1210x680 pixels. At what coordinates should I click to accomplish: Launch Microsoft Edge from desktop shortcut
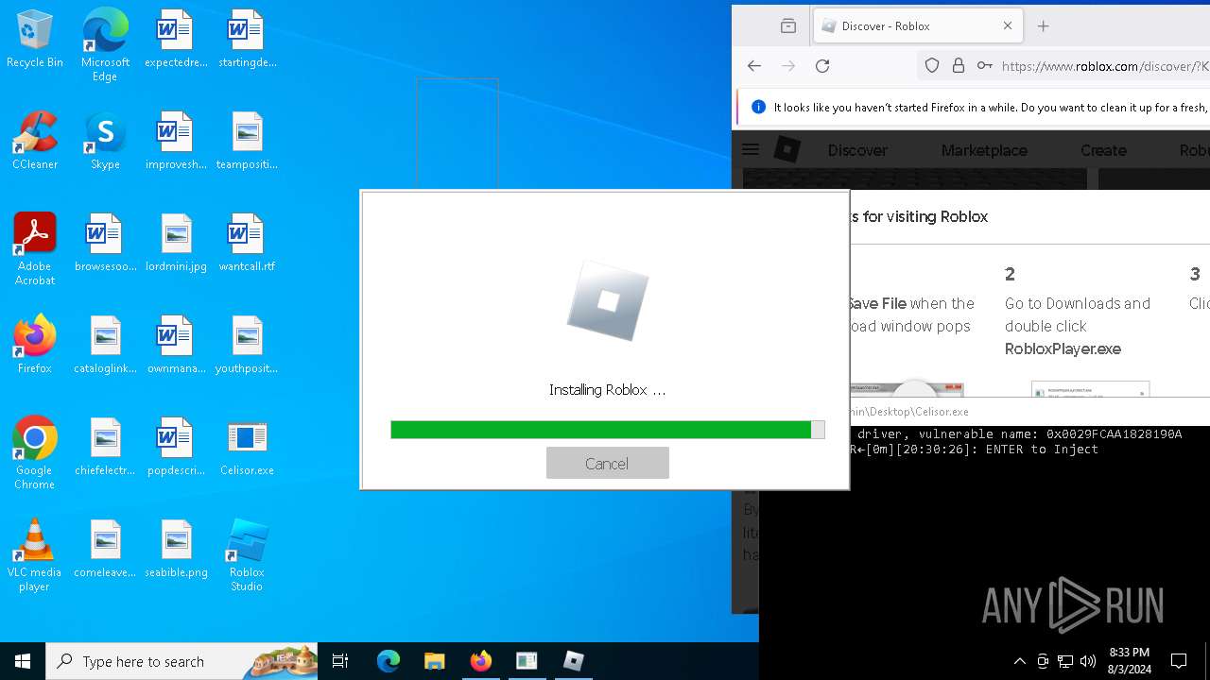coord(105,44)
